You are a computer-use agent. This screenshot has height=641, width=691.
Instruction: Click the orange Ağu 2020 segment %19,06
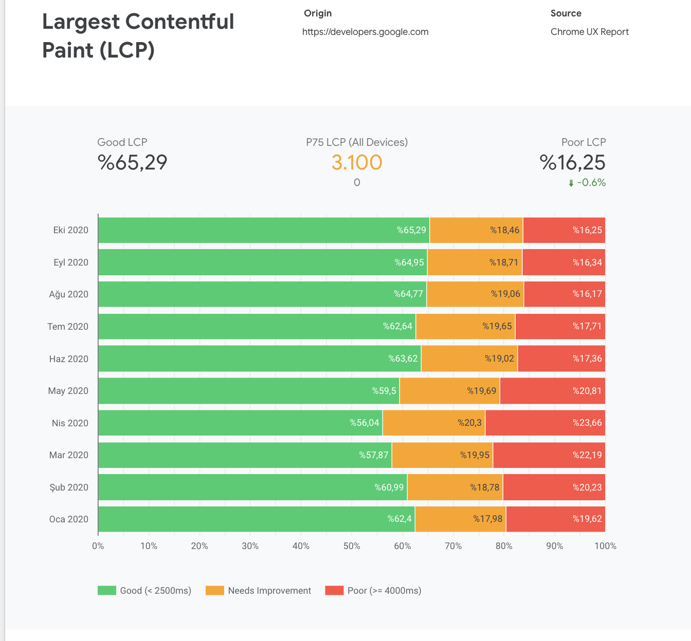[475, 294]
